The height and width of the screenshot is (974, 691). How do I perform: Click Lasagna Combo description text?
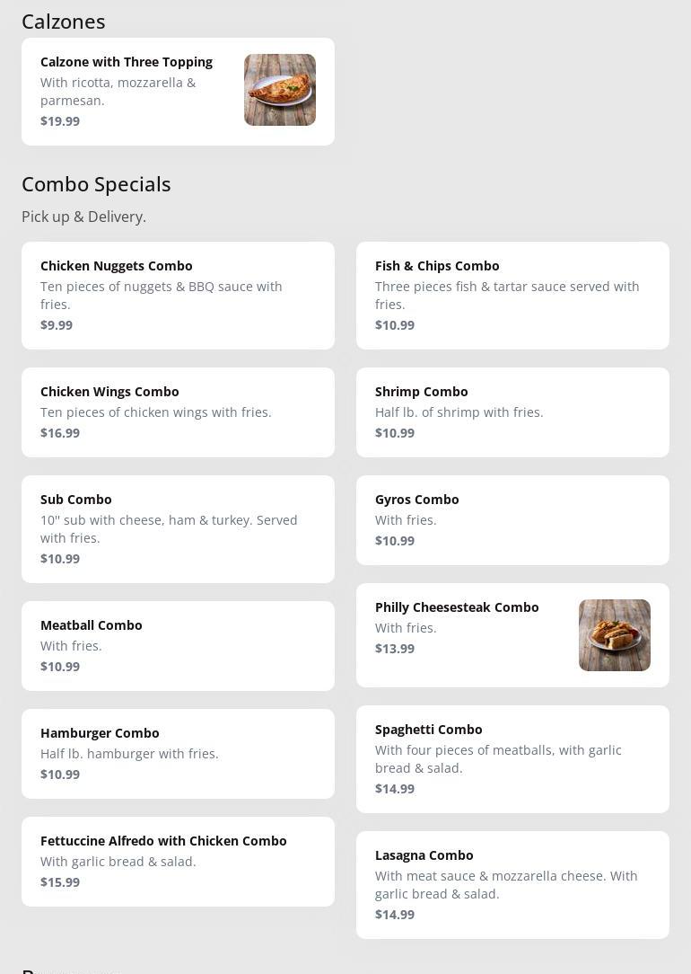(506, 884)
